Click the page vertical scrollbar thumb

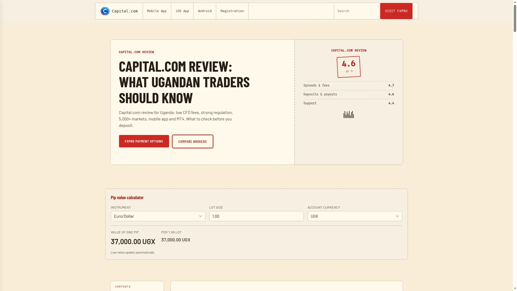coord(515,18)
